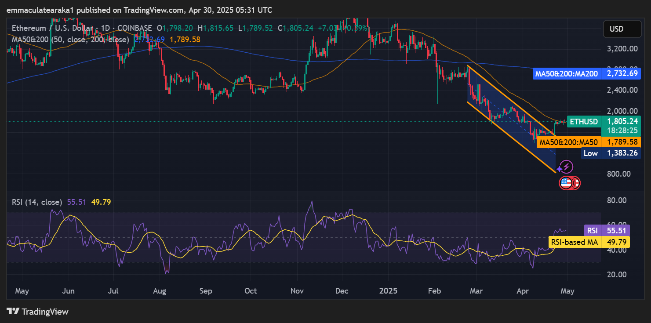Select the RSI (14, close) indicator legend
The height and width of the screenshot is (323, 651).
click(37, 202)
